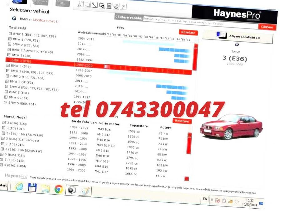Click the volume speaker tray icon
Viewport: 285px width, 219px height.
pyautogui.click(x=237, y=202)
